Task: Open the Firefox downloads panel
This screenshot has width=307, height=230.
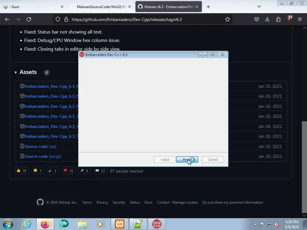Action: pyautogui.click(x=267, y=19)
